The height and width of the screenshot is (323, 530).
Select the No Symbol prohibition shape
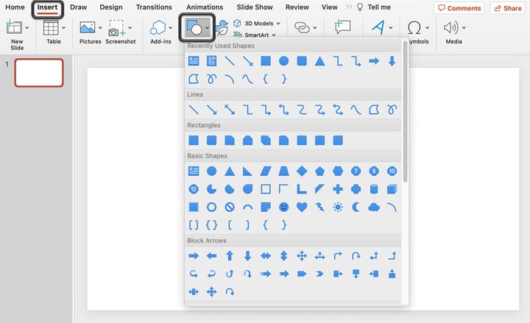tap(230, 207)
